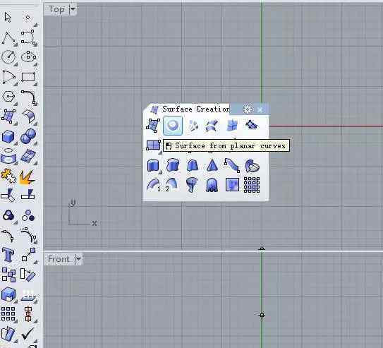Click the Extrude straight surface icon

[153, 165]
